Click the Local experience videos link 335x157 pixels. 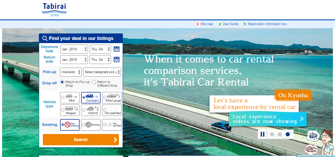(267, 119)
